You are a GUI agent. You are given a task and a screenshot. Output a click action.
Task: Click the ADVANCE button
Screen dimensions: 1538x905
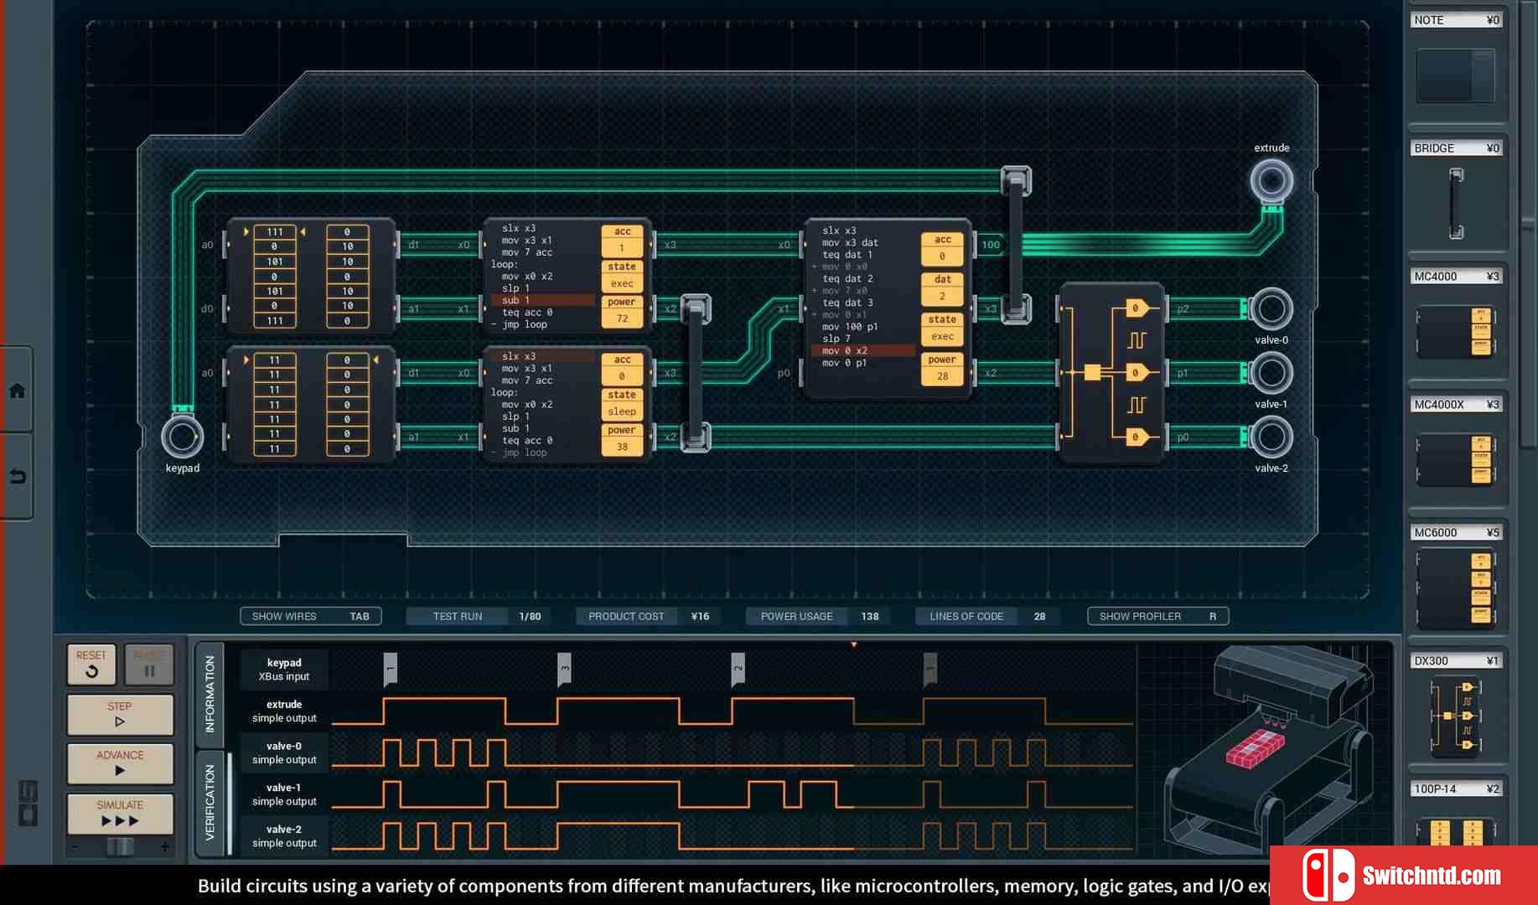pyautogui.click(x=120, y=763)
